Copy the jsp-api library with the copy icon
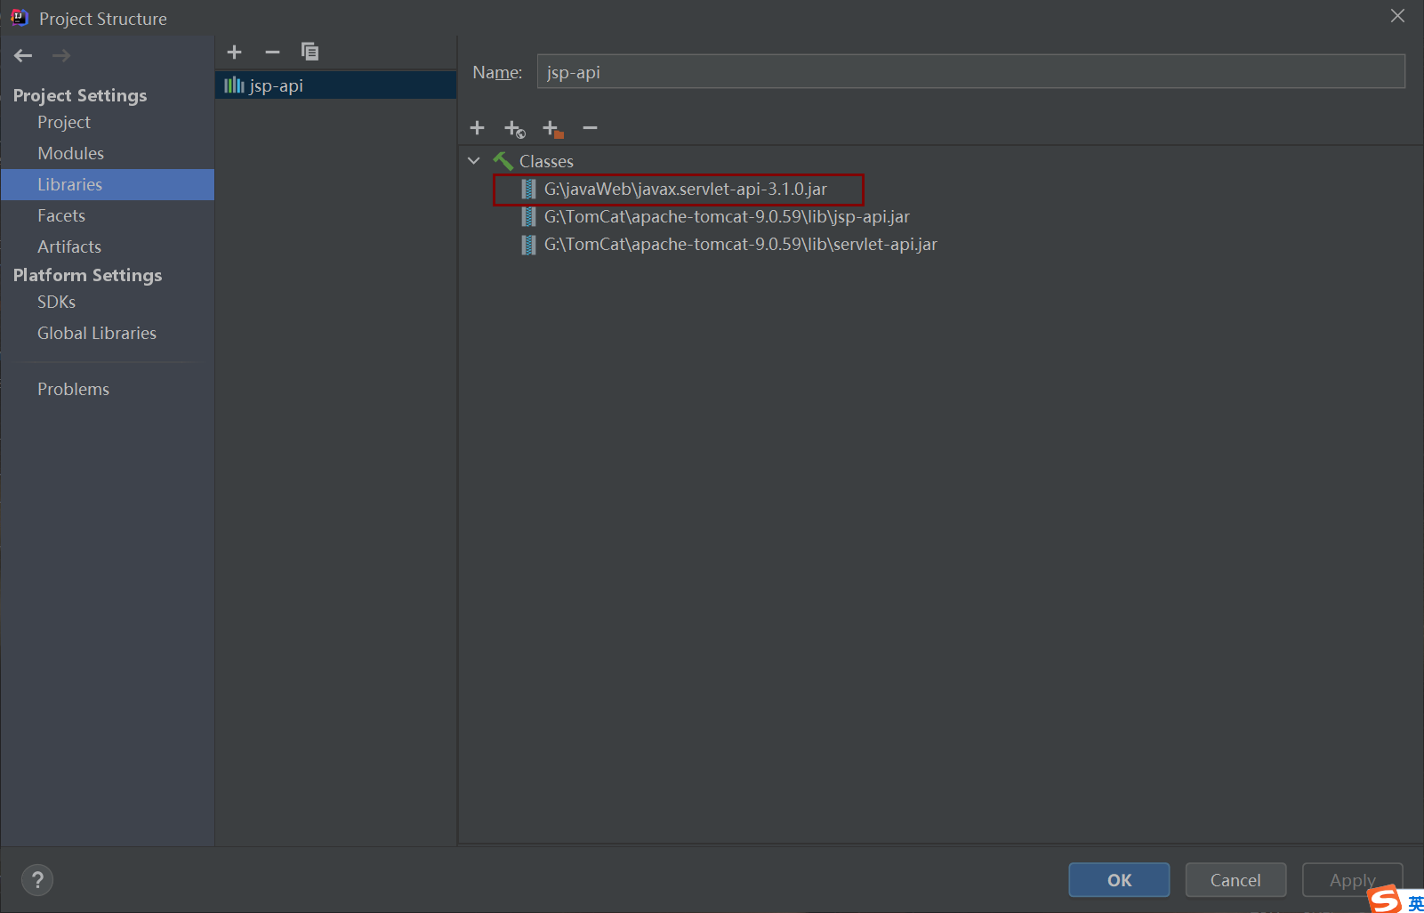1424x913 pixels. [310, 52]
